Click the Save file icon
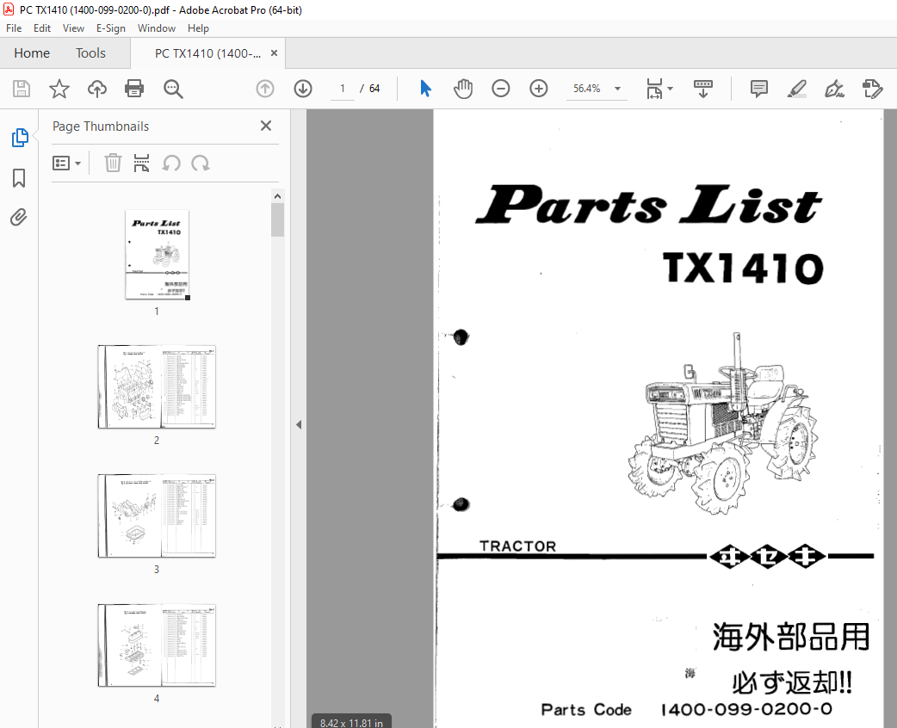This screenshot has width=897, height=728. click(x=22, y=89)
